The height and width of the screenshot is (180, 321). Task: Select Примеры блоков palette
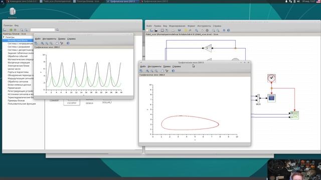[16, 100]
